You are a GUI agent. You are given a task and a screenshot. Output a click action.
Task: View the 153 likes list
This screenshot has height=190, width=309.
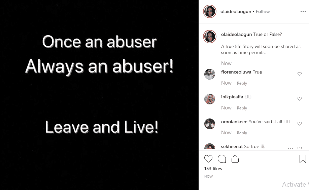coord(213,169)
